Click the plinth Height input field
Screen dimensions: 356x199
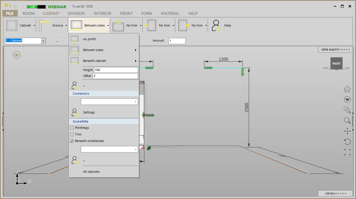(116, 70)
